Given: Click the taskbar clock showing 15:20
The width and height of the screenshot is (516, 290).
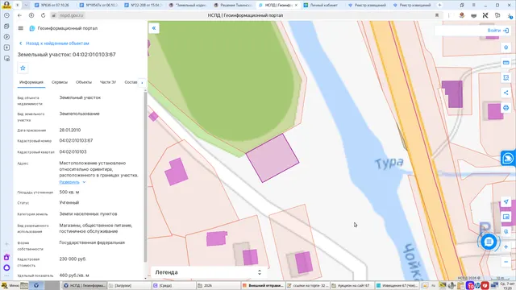Looking at the screenshot, I should pyautogui.click(x=507, y=285).
